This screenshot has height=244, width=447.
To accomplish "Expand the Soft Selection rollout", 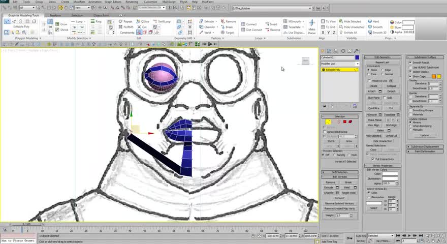I will point(340,172).
